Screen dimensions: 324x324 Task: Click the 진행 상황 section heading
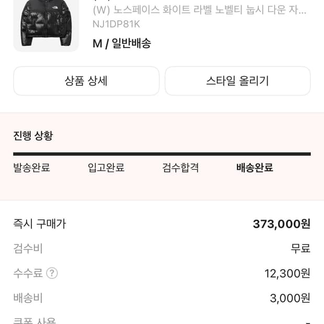(x=33, y=136)
